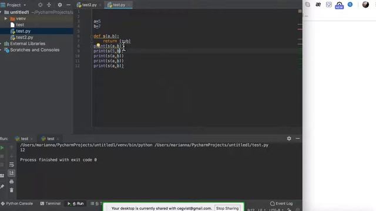Screen dimensions: 376x211
Task: Collapse the untitled1 project root
Action: [x=1, y=12]
